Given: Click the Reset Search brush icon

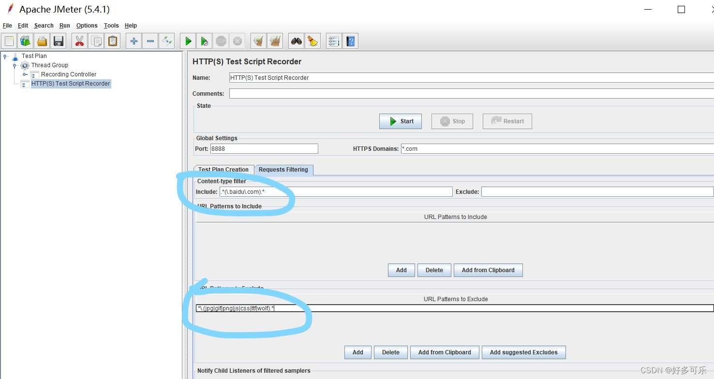Looking at the screenshot, I should pyautogui.click(x=313, y=41).
